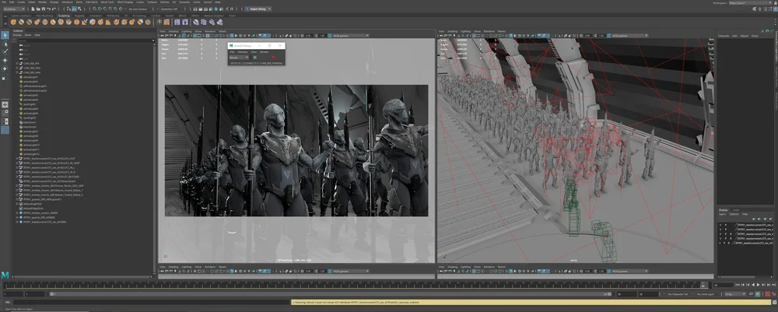Activate the Paint Selection tool in toolbox

coord(5,51)
